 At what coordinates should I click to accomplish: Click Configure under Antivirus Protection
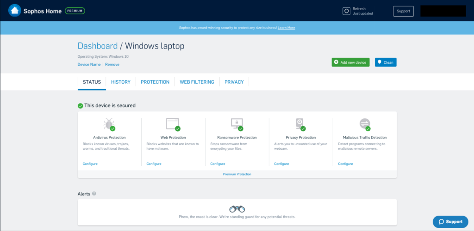click(x=90, y=164)
